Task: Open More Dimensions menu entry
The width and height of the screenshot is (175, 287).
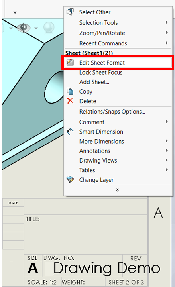Action: (x=118, y=141)
